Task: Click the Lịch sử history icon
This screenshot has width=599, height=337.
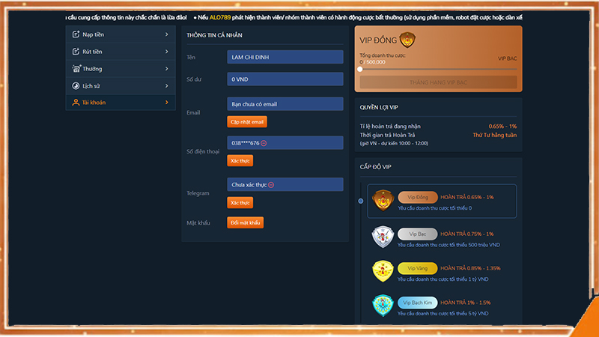Action: pyautogui.click(x=76, y=85)
